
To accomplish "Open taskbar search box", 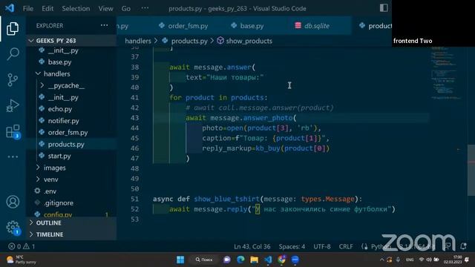I will pos(204,260).
